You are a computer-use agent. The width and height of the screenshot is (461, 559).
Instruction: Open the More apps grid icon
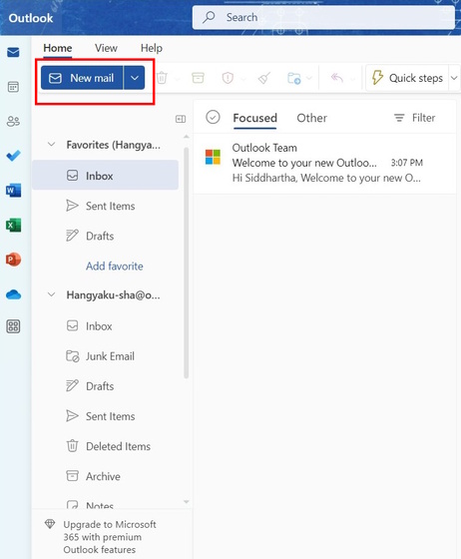(13, 326)
